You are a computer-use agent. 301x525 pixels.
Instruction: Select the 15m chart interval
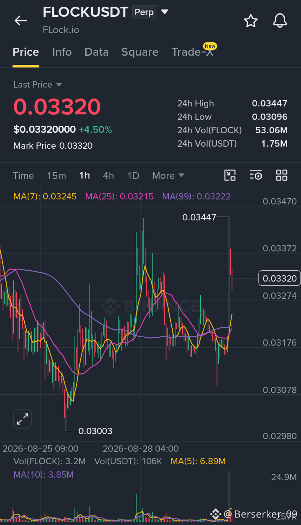[56, 176]
